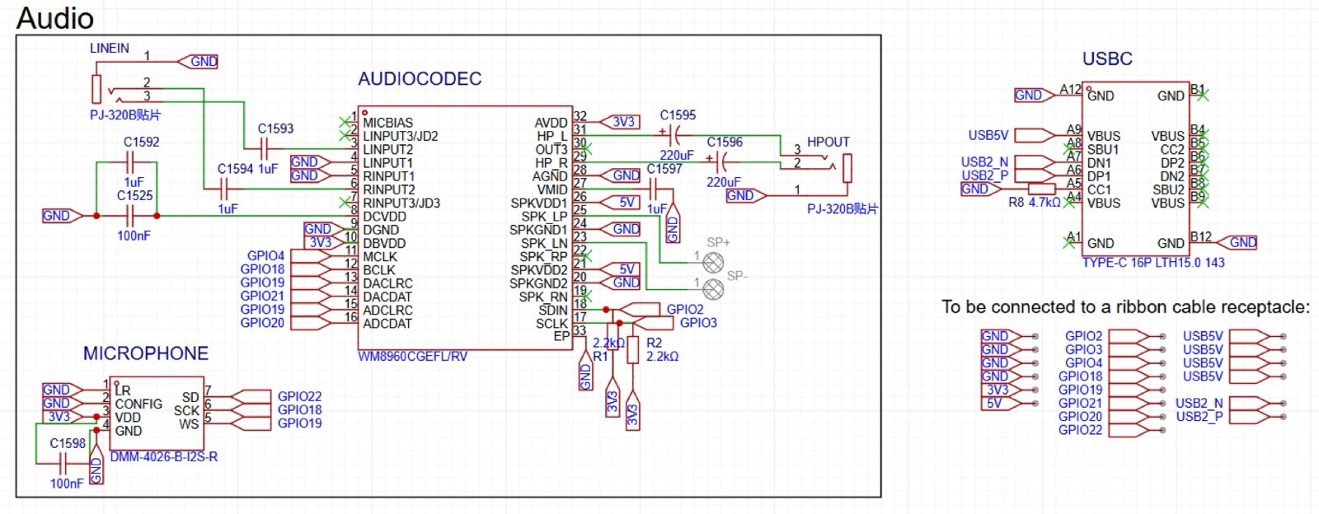
Task: Select the GPIO21 net port at DACDAT
Action: [x=312, y=296]
